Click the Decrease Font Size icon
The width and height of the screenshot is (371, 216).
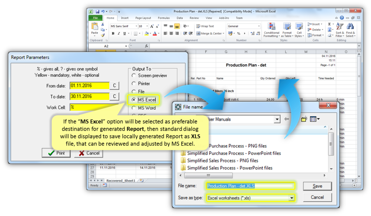157,26
